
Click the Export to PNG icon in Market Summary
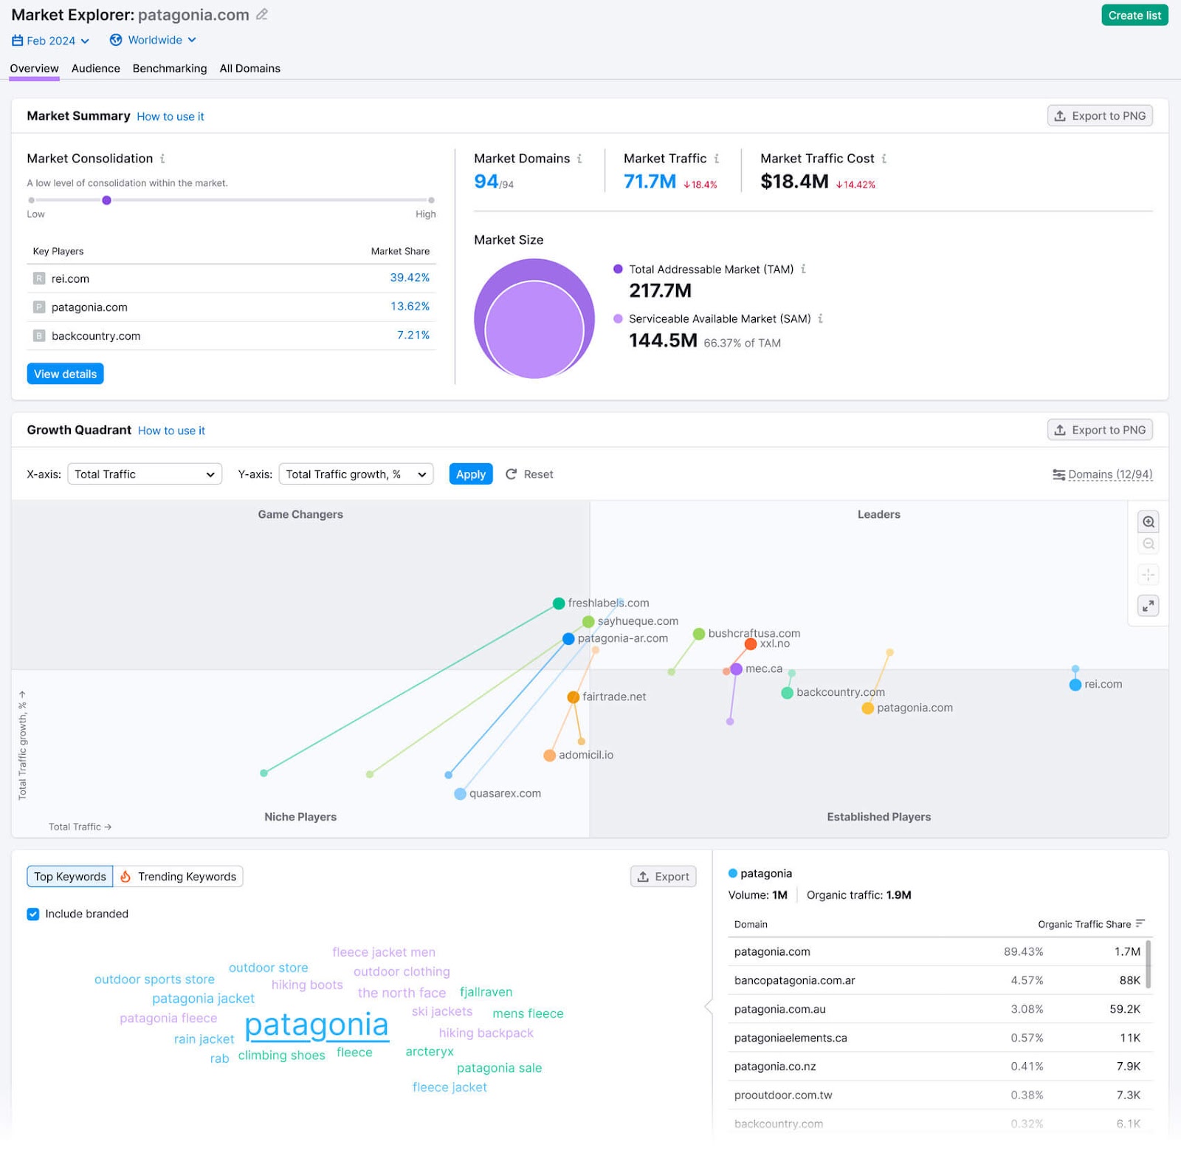click(1060, 116)
